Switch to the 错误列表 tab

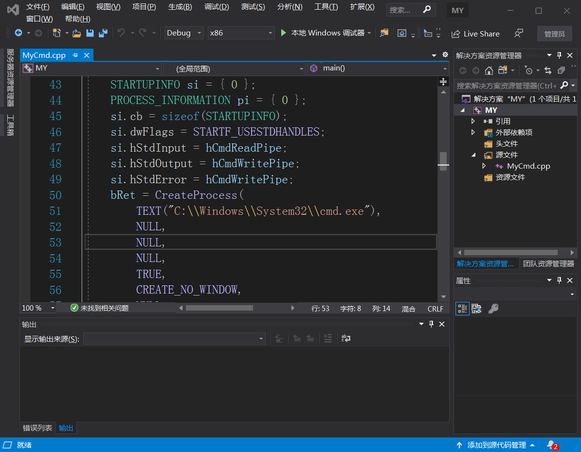click(37, 428)
